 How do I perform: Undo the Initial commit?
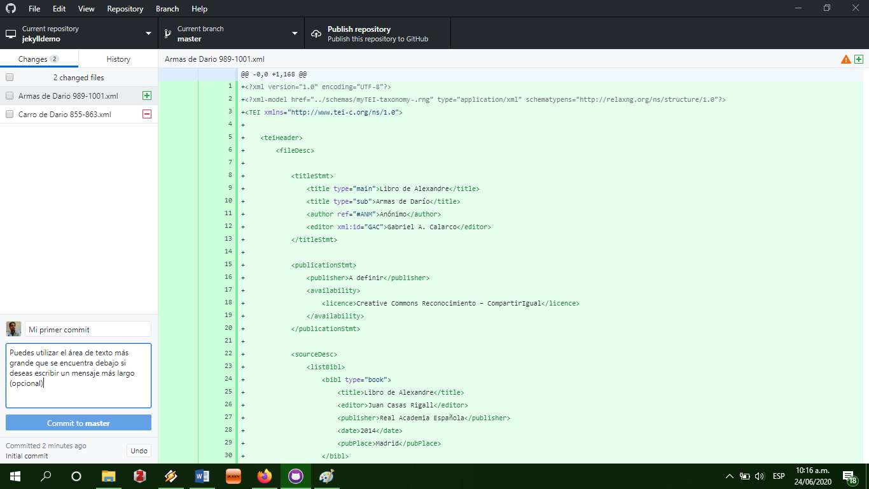pos(139,450)
